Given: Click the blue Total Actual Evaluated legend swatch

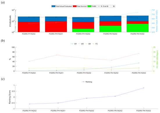Looking at the screenshot, I should (54, 6).
